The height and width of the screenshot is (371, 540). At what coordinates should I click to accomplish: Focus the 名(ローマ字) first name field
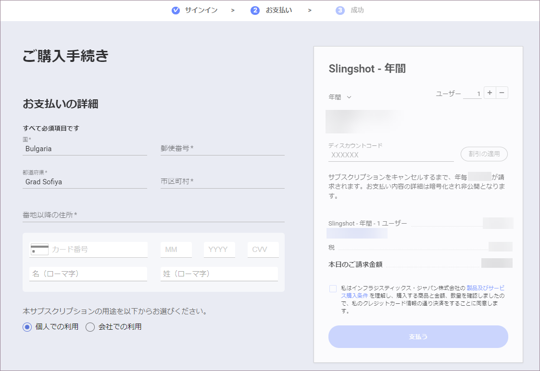click(x=88, y=274)
